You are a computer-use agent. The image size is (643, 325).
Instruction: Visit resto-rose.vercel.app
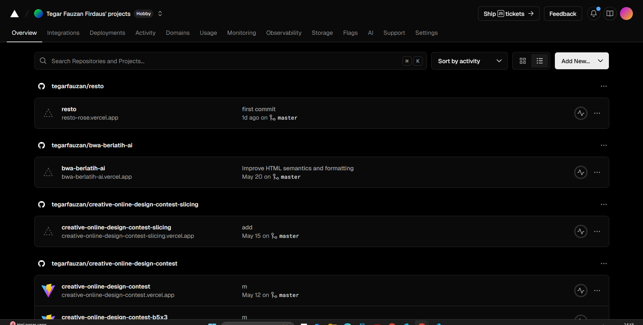90,118
